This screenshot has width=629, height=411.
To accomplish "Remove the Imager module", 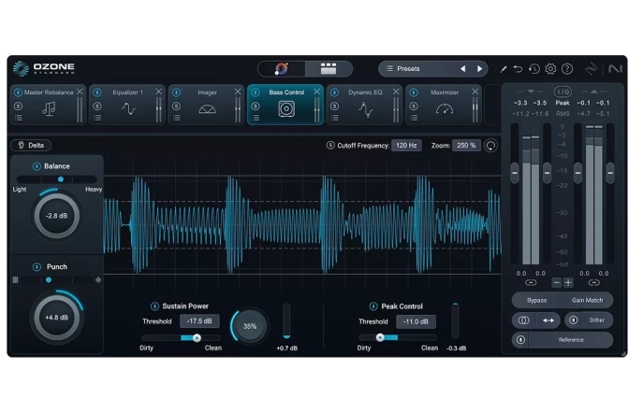I will point(238,92).
